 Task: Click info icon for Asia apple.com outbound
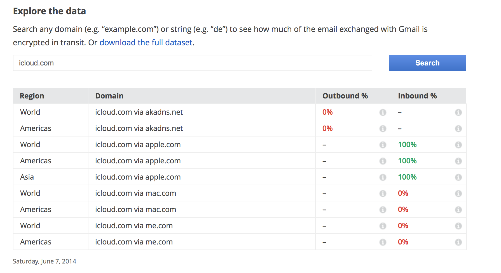(x=383, y=177)
